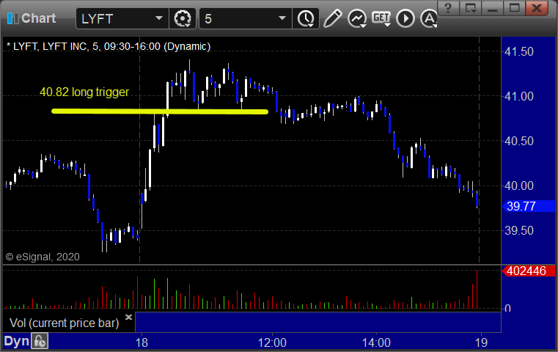This screenshot has width=558, height=352.
Task: Open the LYFT symbol dropdown arrow
Action: pyautogui.click(x=159, y=18)
